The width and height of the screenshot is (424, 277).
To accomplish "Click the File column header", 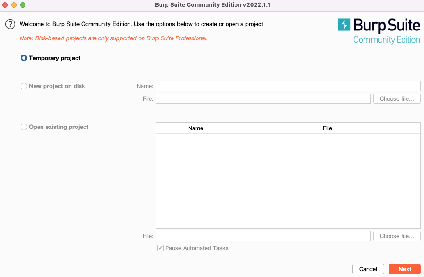I will pos(327,128).
